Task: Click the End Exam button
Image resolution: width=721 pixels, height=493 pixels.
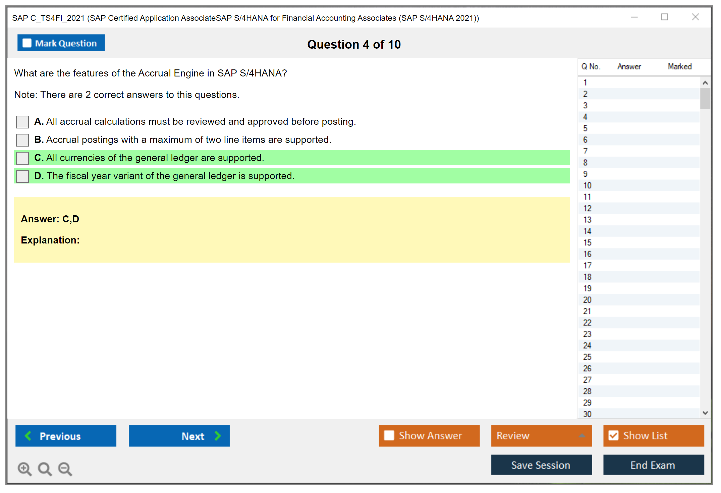Action: (653, 465)
